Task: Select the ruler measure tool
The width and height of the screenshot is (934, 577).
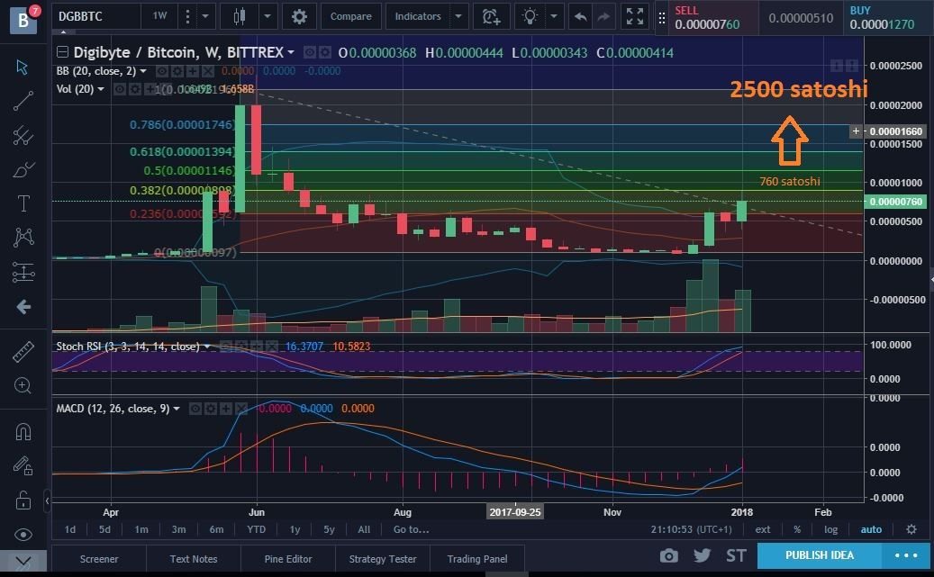Action: pos(23,352)
